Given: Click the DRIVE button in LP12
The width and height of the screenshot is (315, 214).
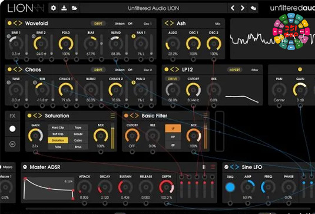Looking at the screenshot, I should 173,79.
